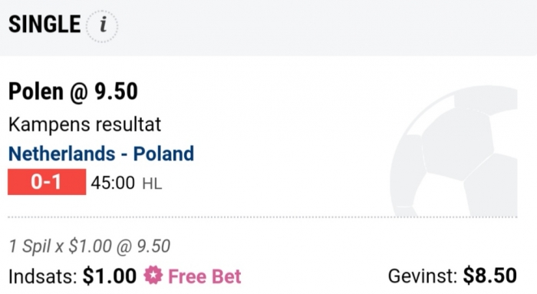
Task: Select the red 0-1 score badge
Action: pyautogui.click(x=47, y=182)
